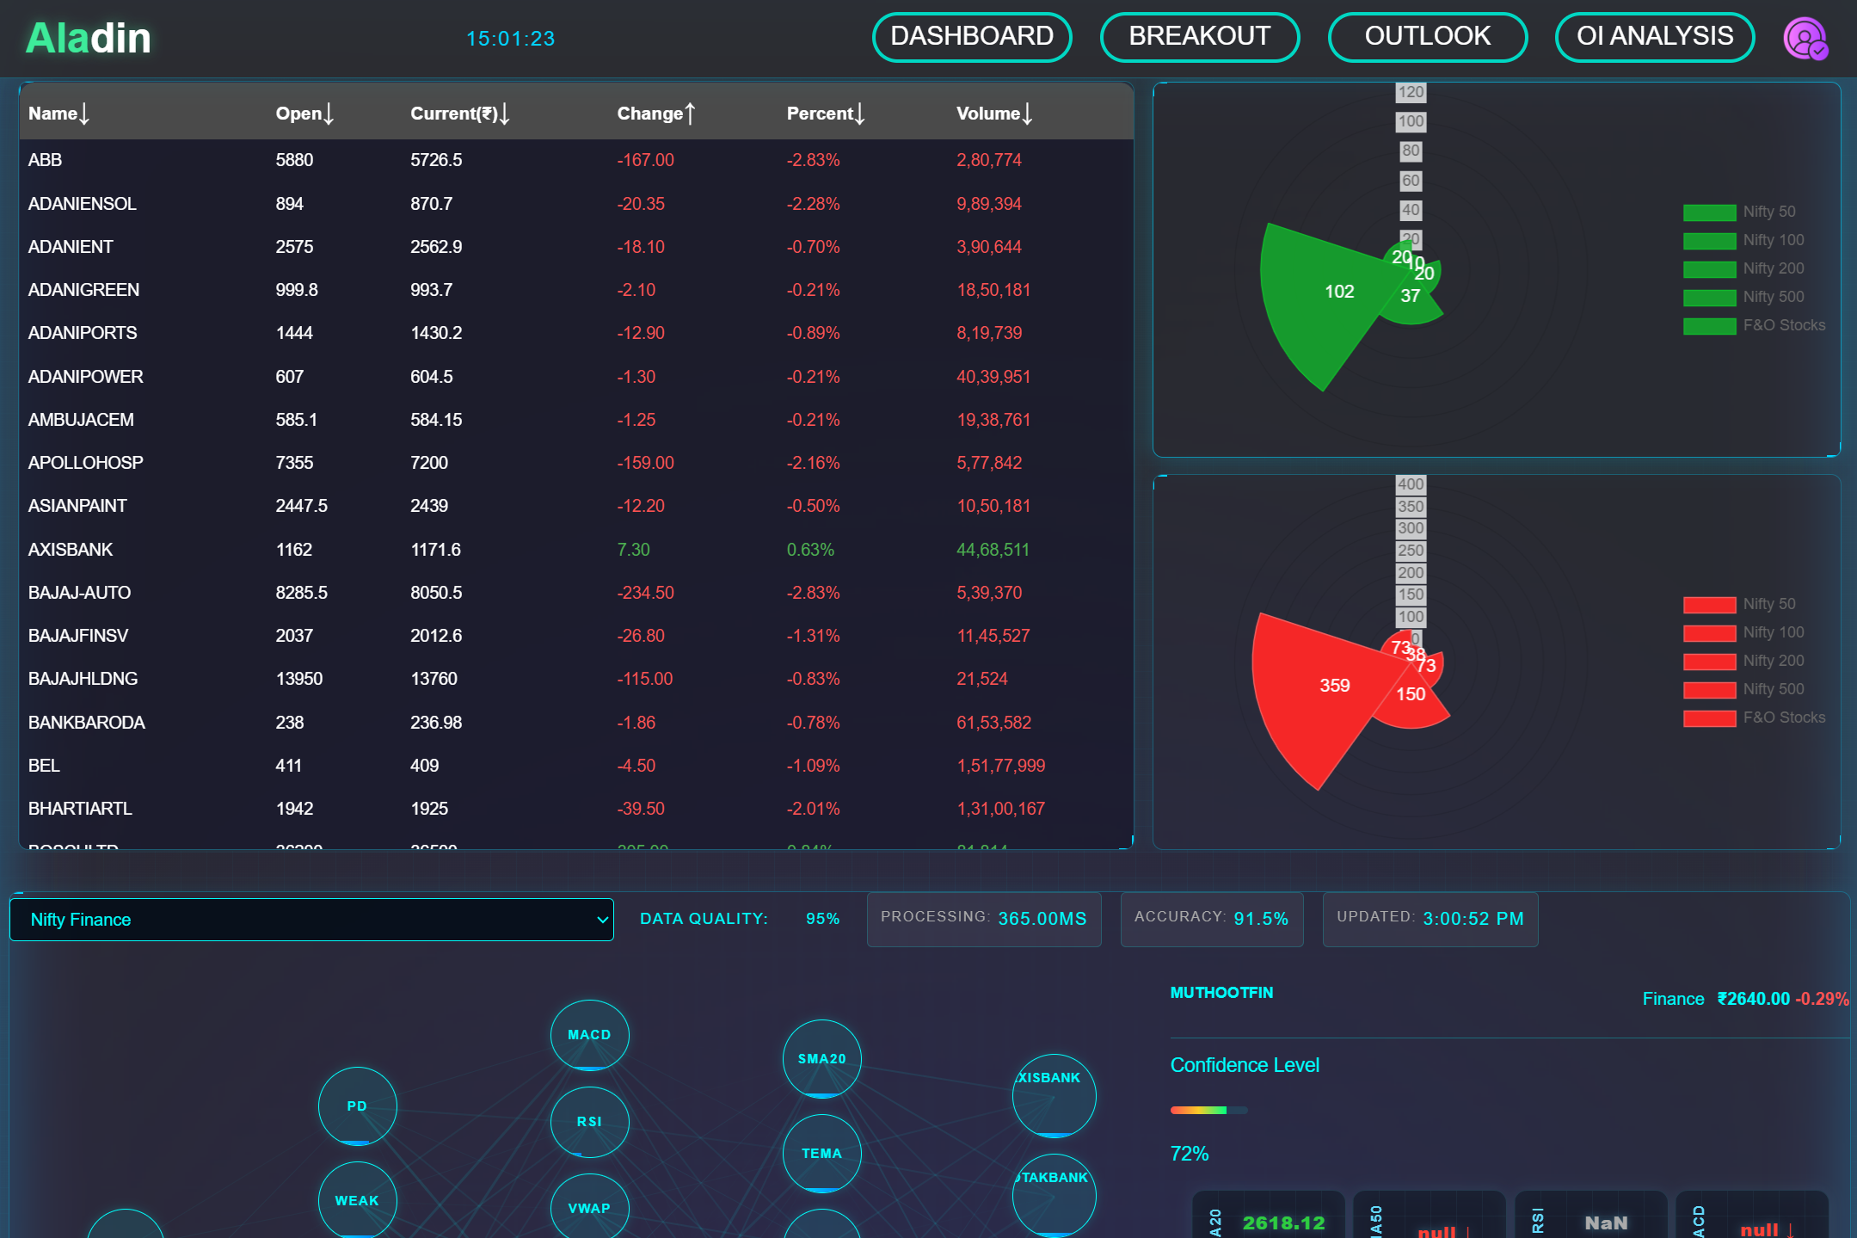
Task: Open the OUTLOOK page
Action: pos(1428,37)
